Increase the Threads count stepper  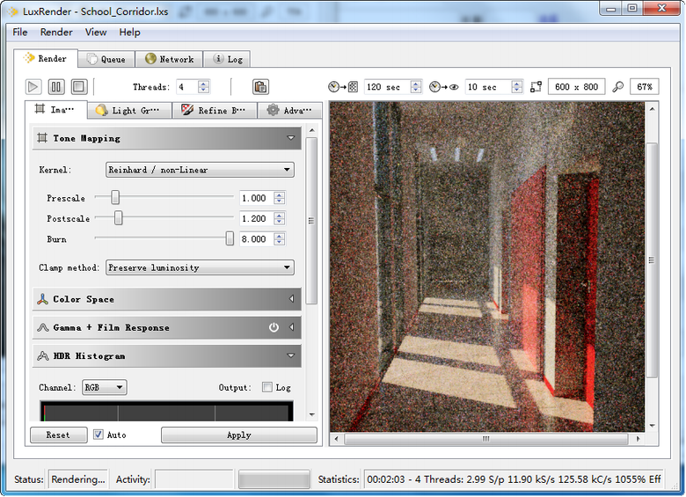204,84
